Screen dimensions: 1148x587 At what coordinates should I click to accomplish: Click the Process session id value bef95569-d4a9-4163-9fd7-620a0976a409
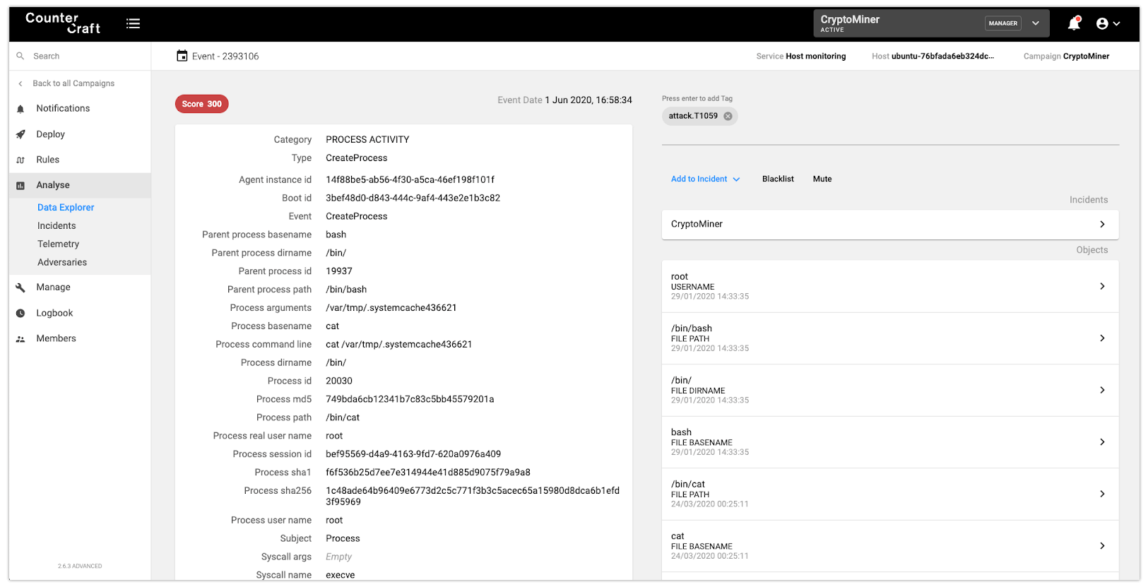pos(413,453)
